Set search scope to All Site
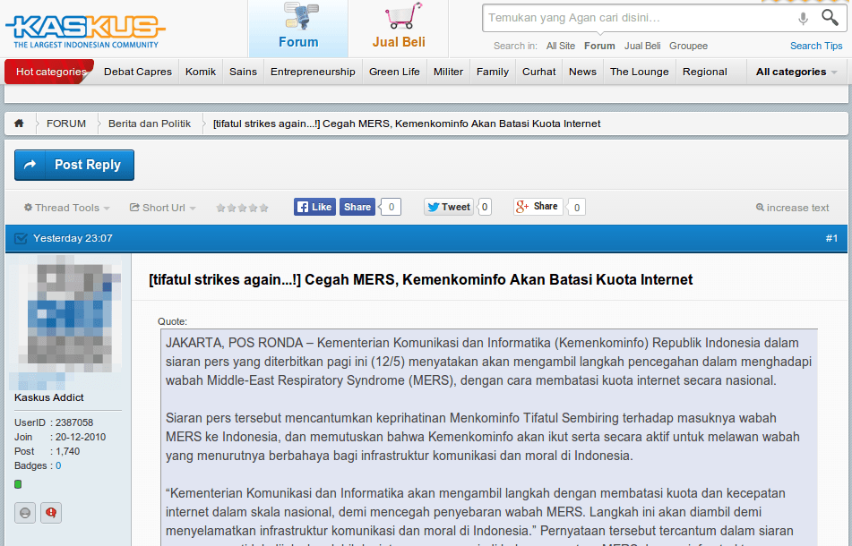The image size is (852, 546). pyautogui.click(x=561, y=47)
